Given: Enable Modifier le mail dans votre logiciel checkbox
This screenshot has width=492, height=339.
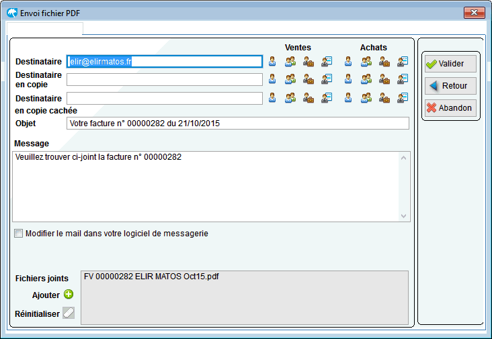Looking at the screenshot, I should pyautogui.click(x=19, y=234).
